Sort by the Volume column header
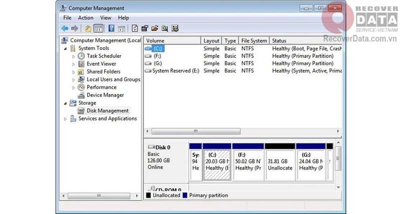Viewport: 400px width, 214px height. pyautogui.click(x=172, y=41)
